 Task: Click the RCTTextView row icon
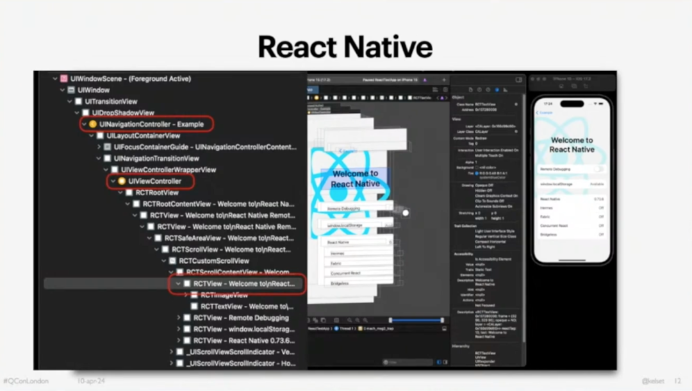[194, 306]
